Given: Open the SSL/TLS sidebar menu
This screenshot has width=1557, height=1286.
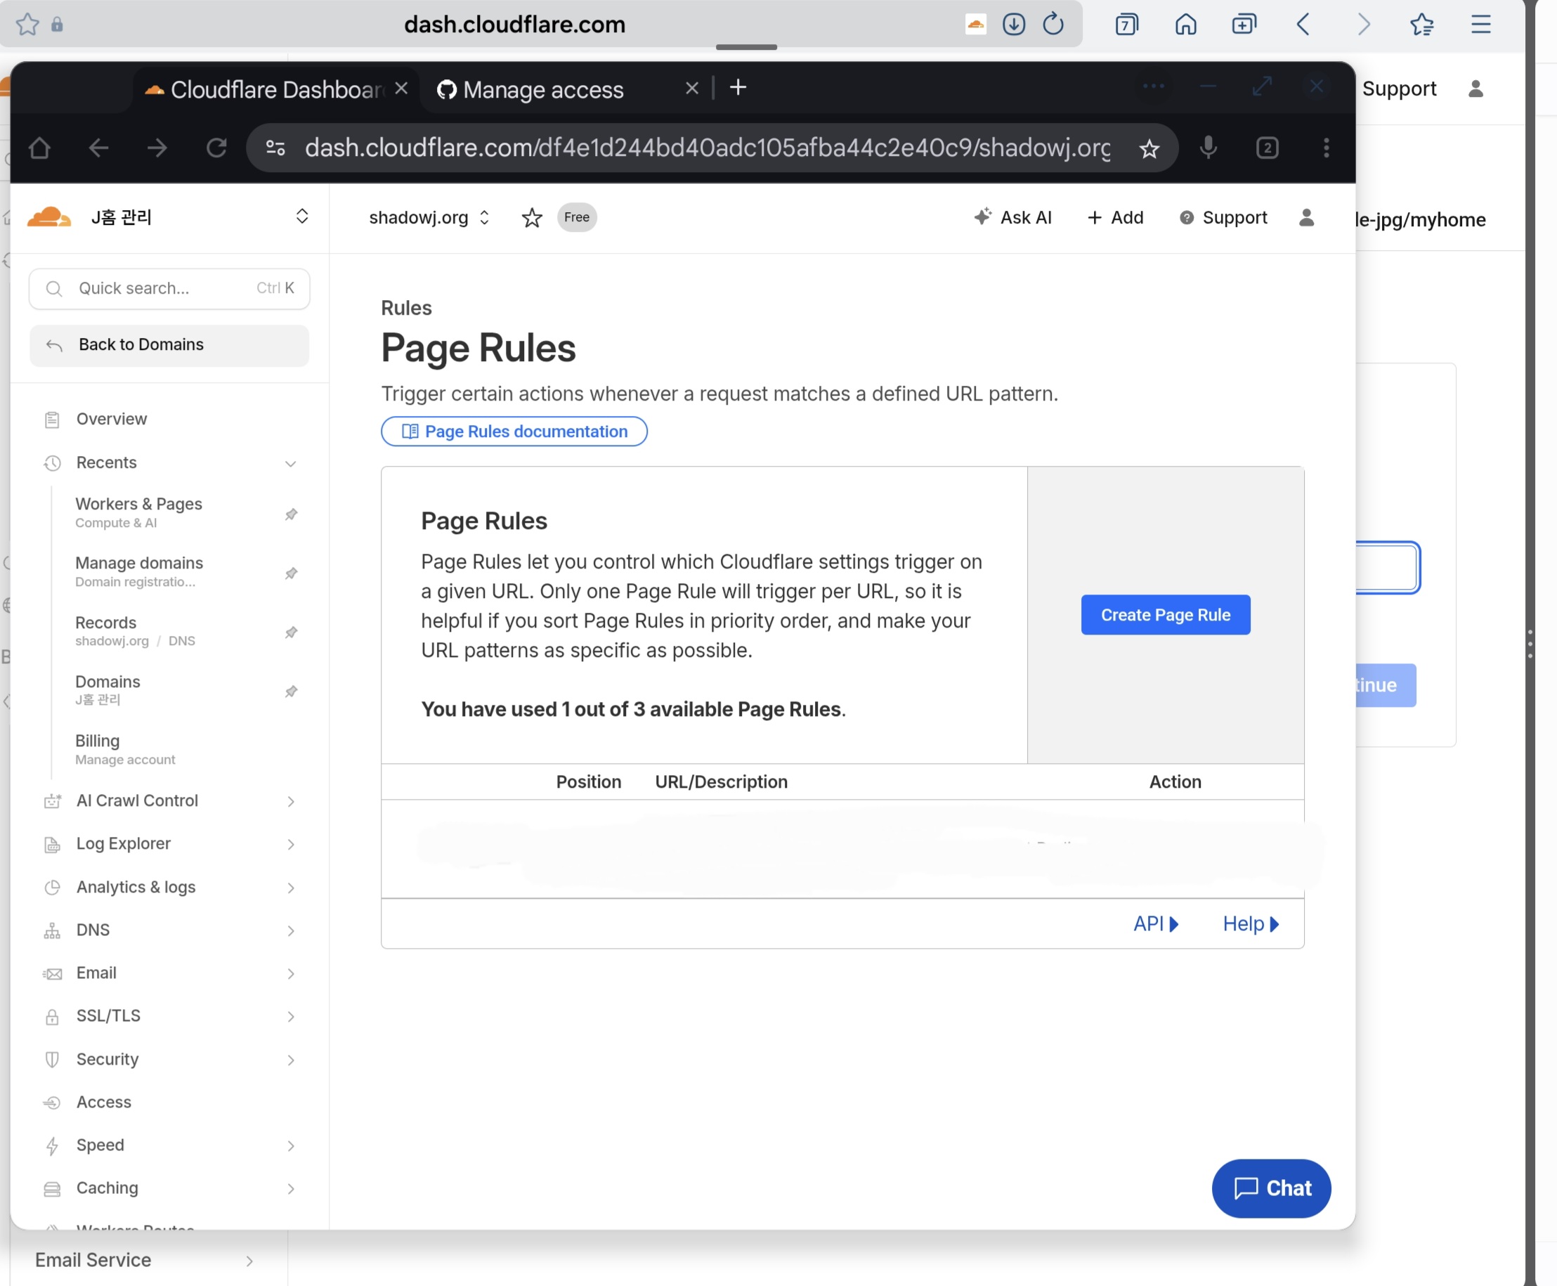Looking at the screenshot, I should (x=108, y=1015).
